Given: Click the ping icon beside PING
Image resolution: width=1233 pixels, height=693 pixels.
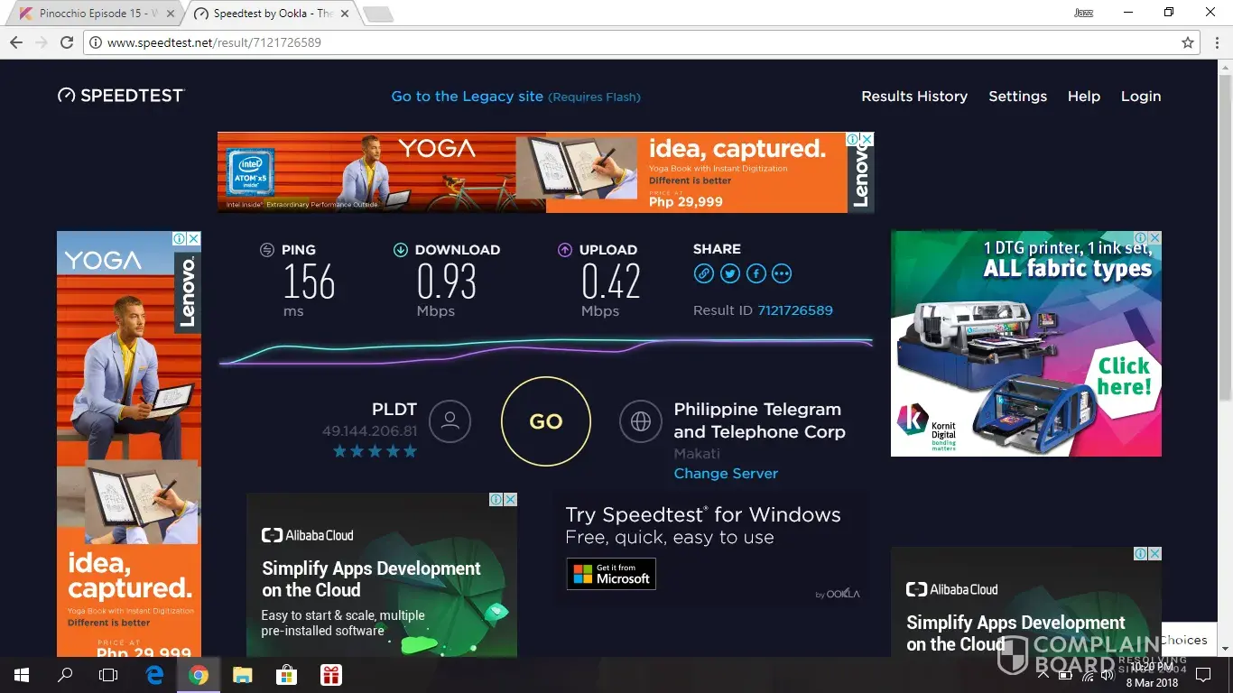Looking at the screenshot, I should [267, 250].
